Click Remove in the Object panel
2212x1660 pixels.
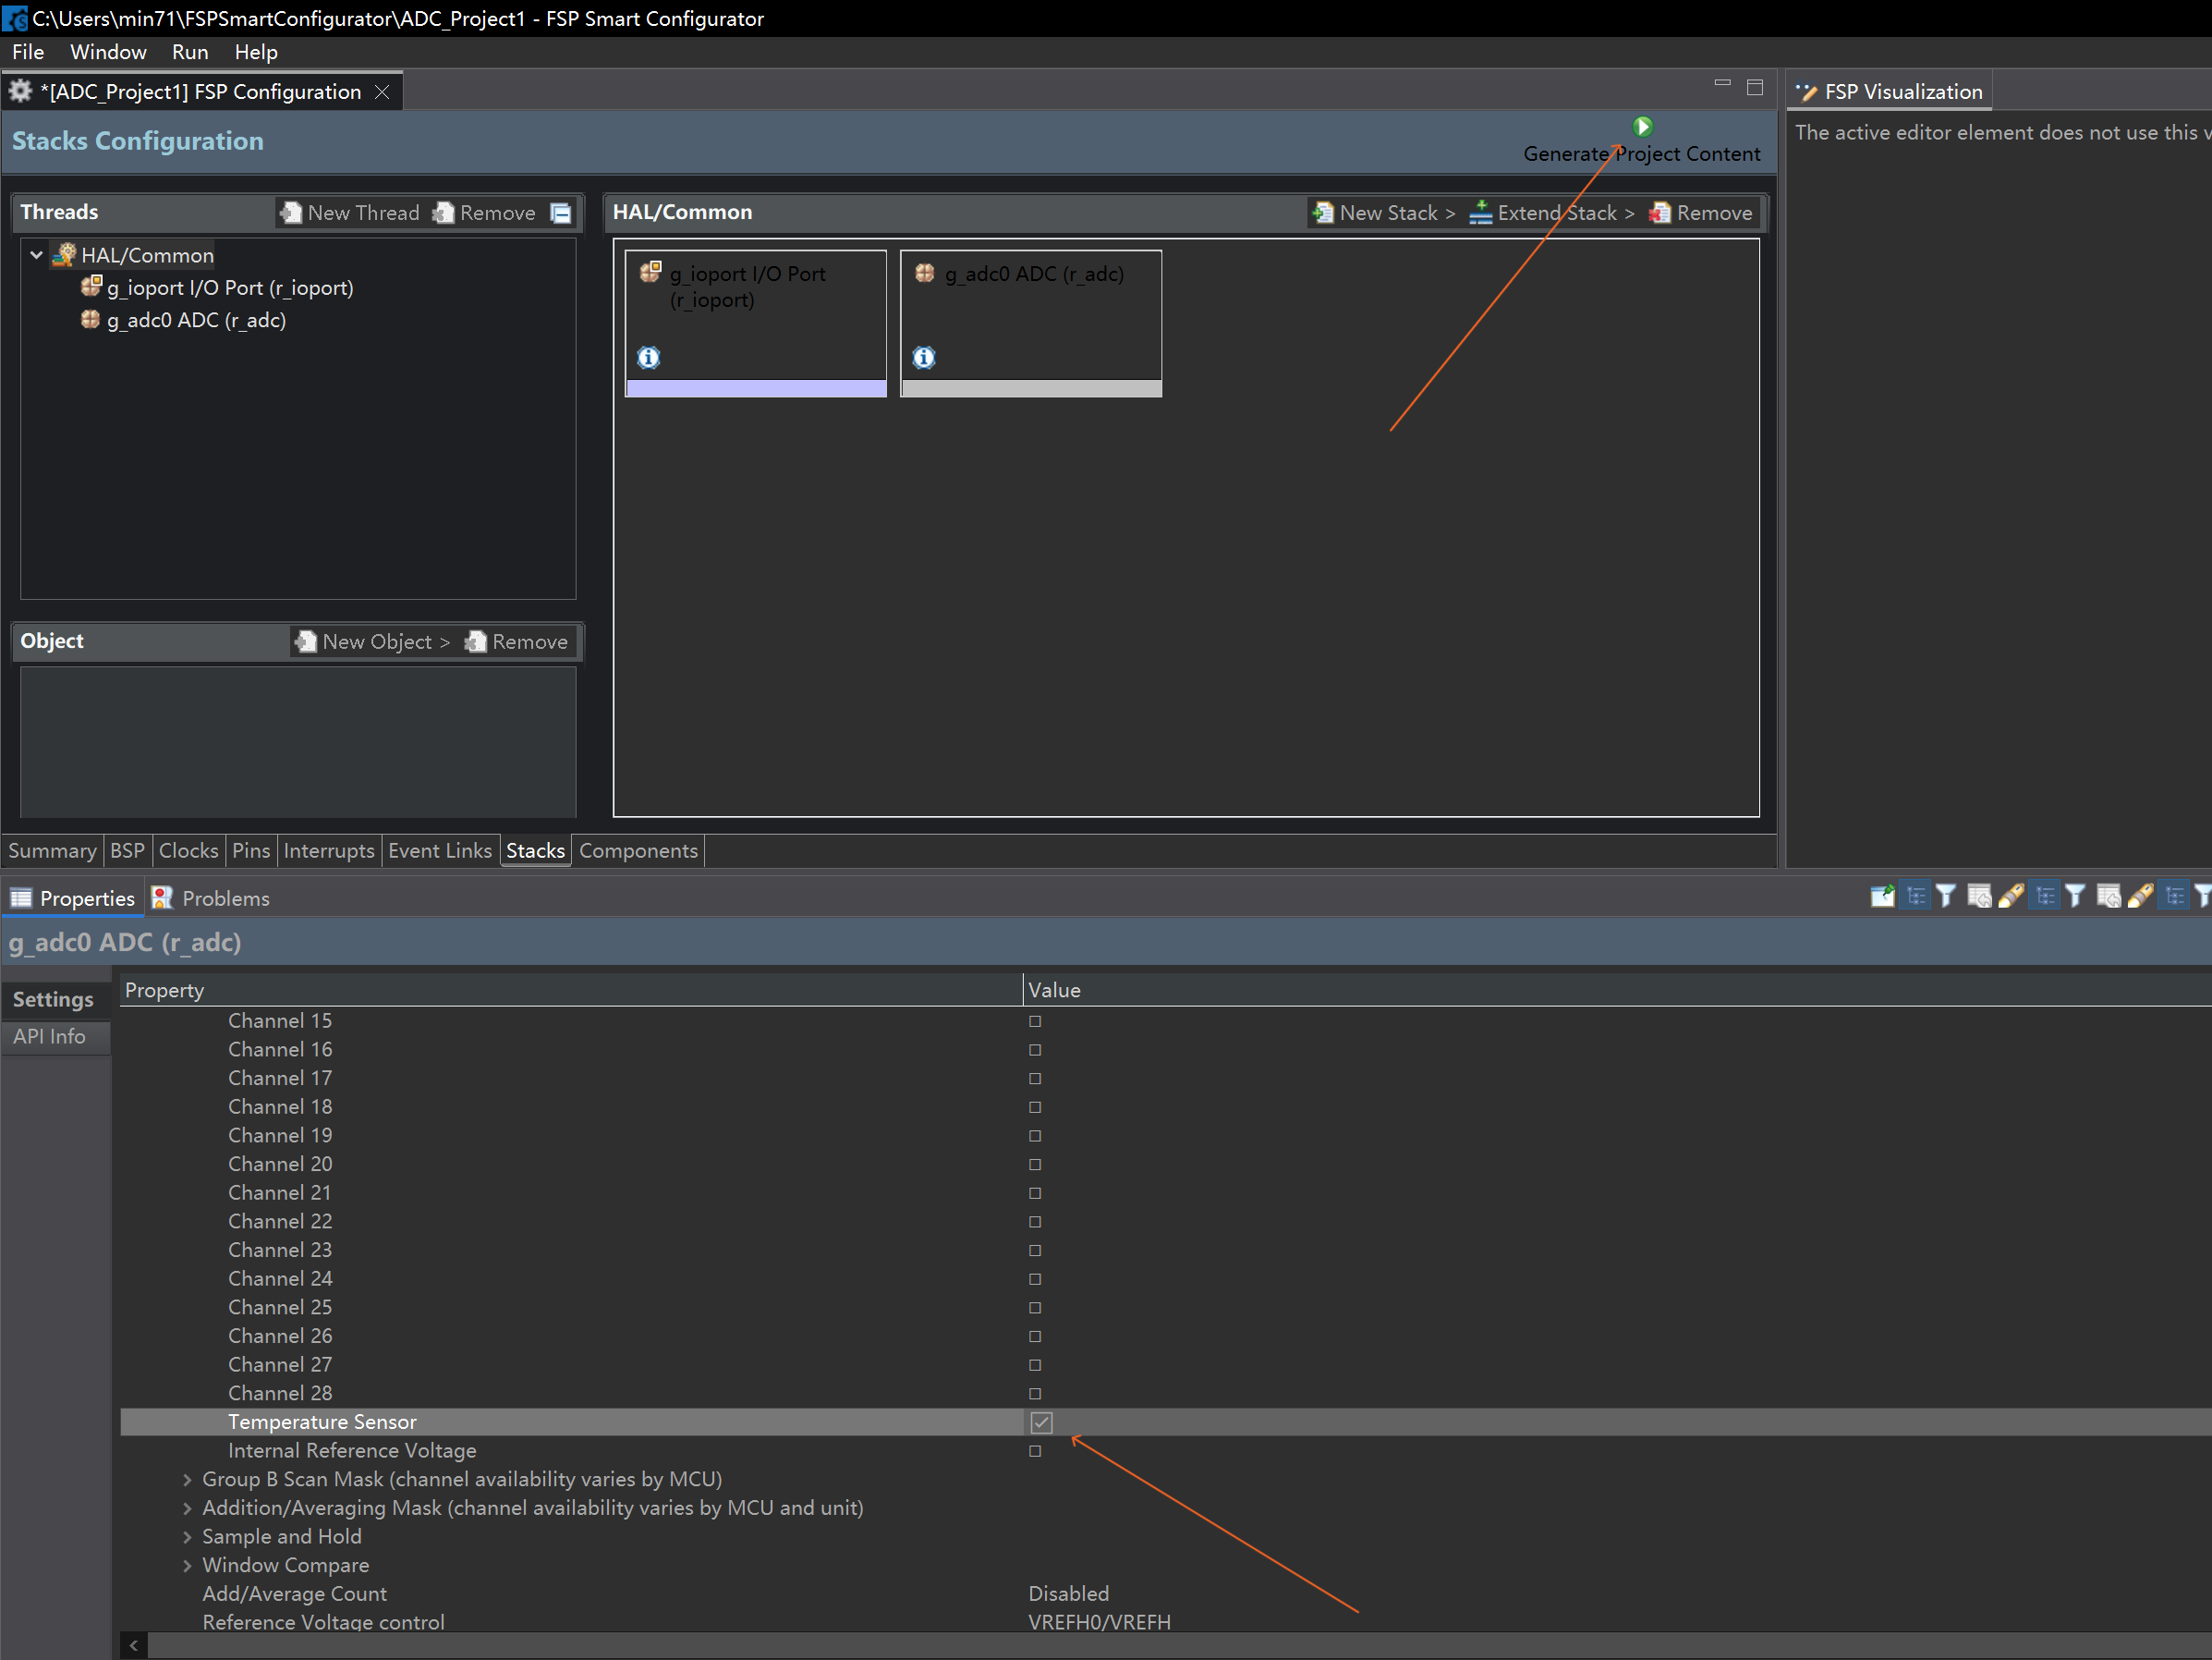point(516,642)
